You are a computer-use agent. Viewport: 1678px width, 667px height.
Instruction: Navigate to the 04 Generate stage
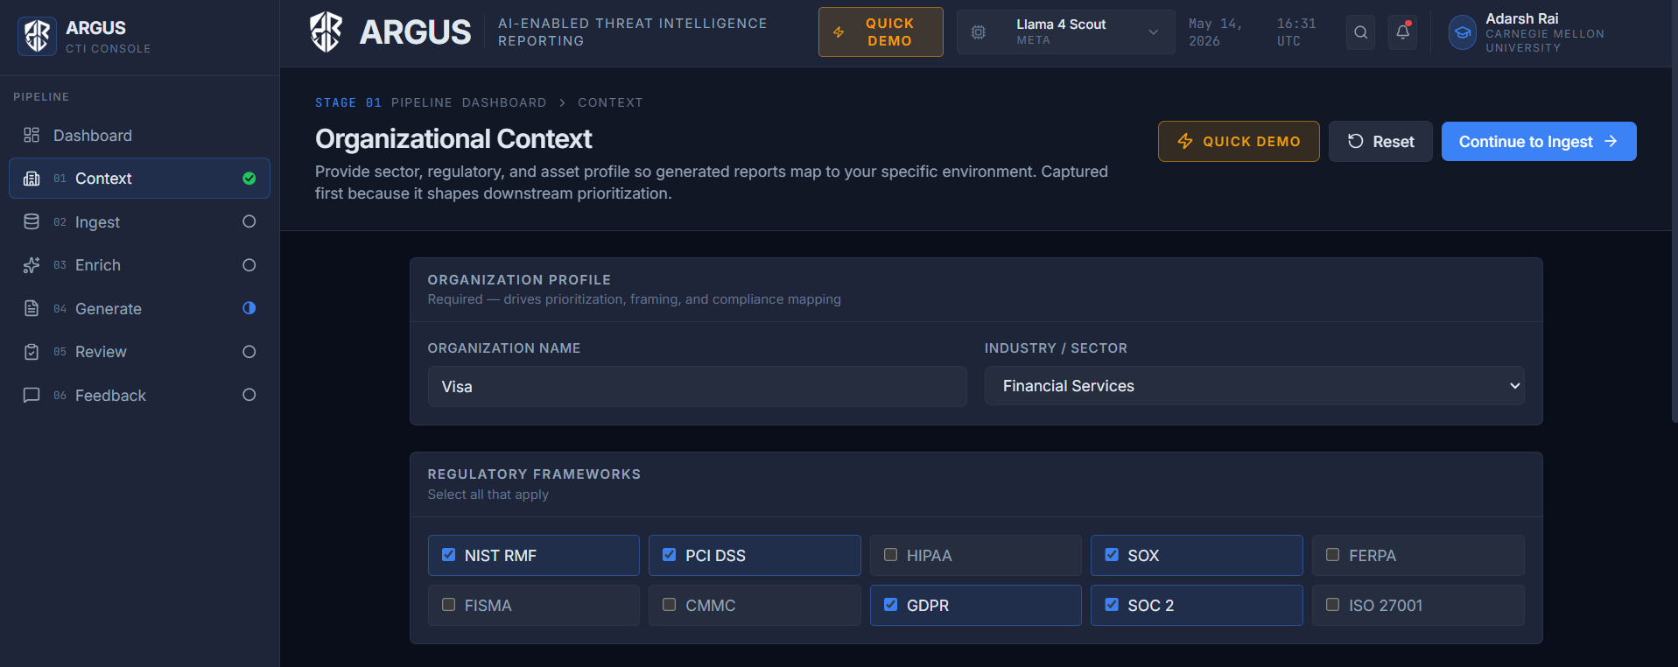pos(139,308)
